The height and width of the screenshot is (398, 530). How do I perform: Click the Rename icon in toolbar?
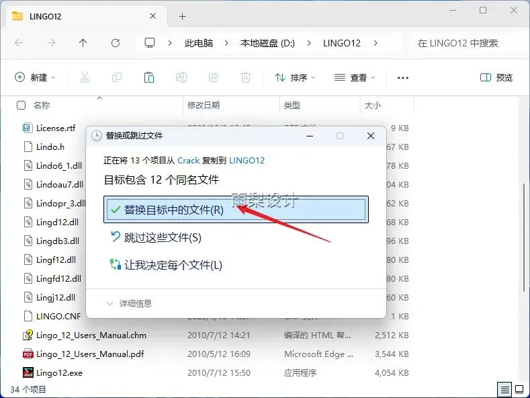point(181,77)
